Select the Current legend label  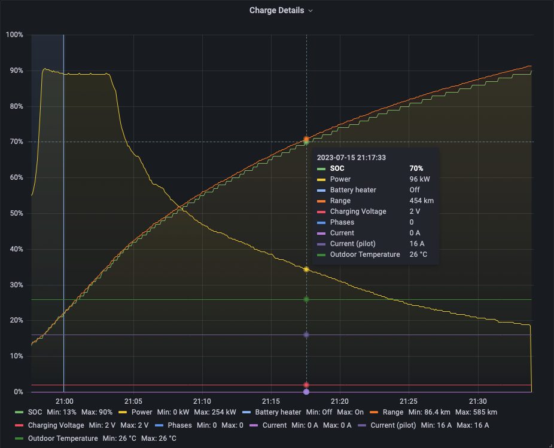click(275, 425)
